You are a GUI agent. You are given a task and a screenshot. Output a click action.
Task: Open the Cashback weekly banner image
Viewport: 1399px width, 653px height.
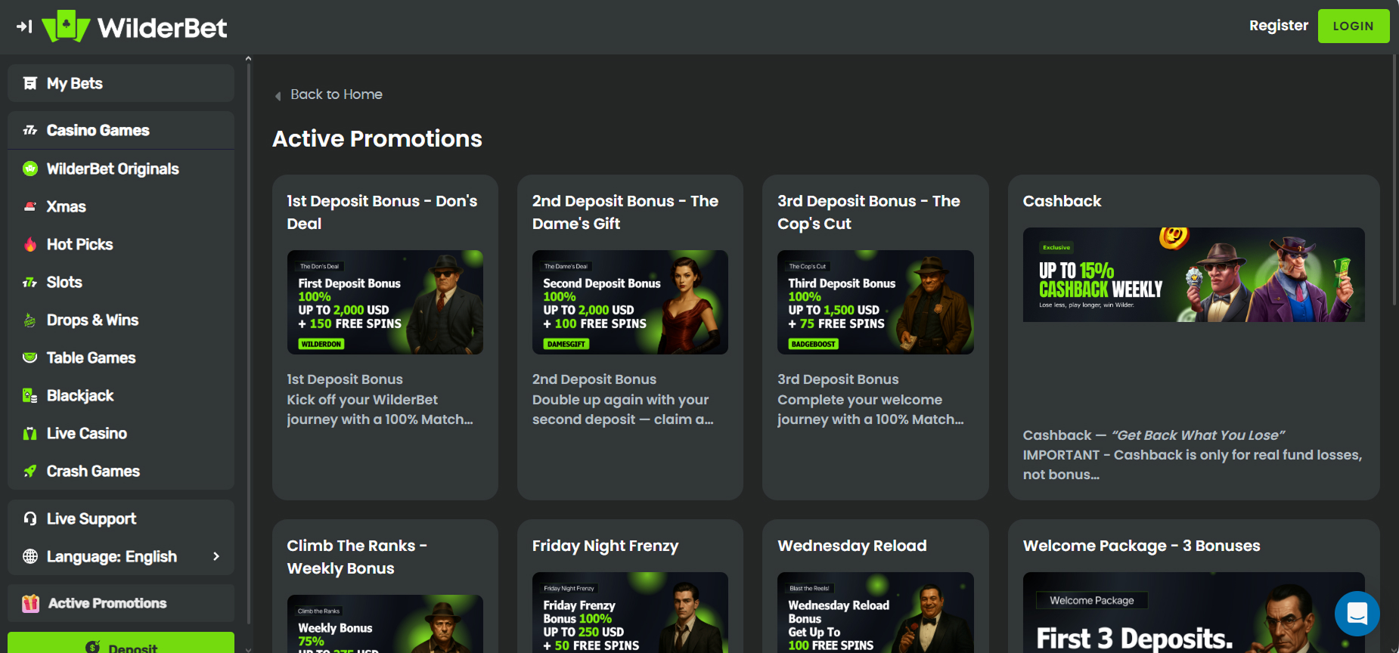pos(1193,275)
